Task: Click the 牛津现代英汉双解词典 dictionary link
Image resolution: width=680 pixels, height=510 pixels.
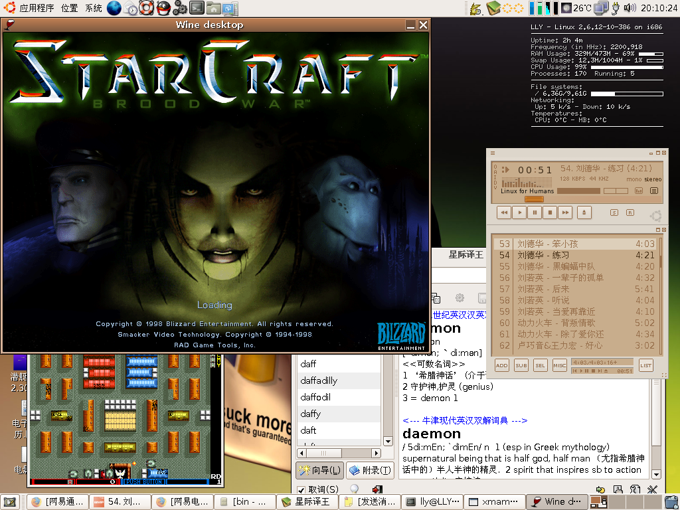Action: (x=465, y=420)
